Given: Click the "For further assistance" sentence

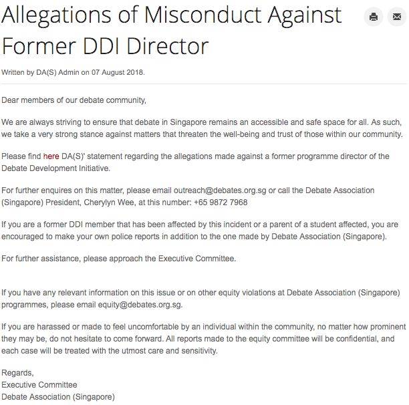Looking at the screenshot, I should pos(118,258).
